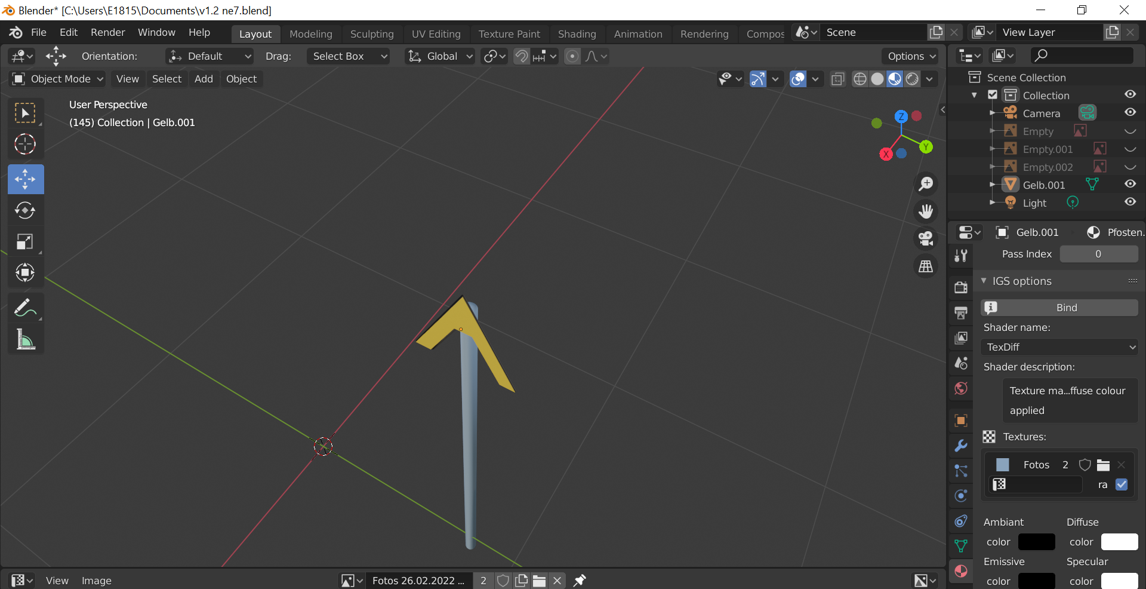Expand the TexDiff shader name dropdown
The width and height of the screenshot is (1146, 589).
(1059, 347)
